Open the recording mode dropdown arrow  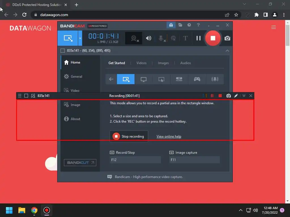coord(80,38)
